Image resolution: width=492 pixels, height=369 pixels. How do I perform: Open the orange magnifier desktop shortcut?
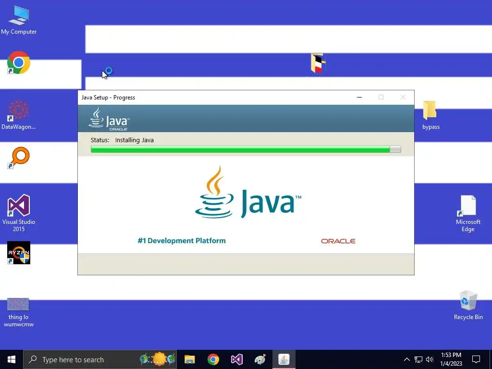point(19,158)
